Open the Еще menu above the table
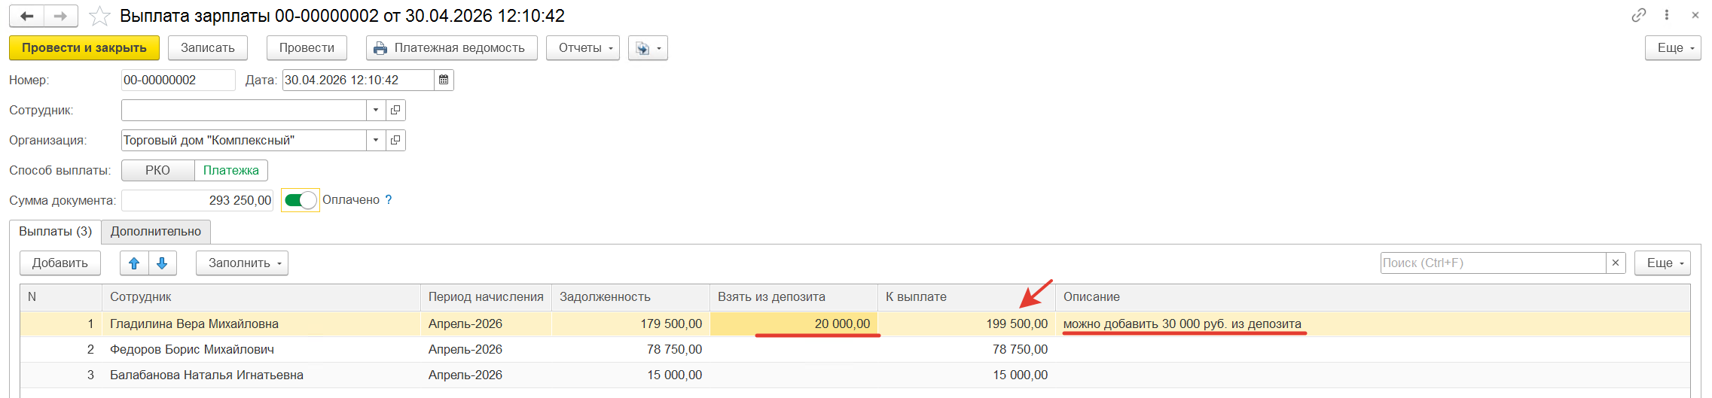Screen dimensions: 1712x398 (1662, 263)
